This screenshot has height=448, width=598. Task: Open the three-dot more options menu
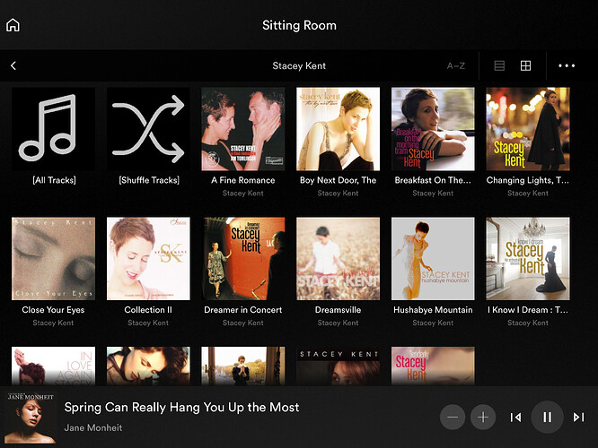pos(567,65)
